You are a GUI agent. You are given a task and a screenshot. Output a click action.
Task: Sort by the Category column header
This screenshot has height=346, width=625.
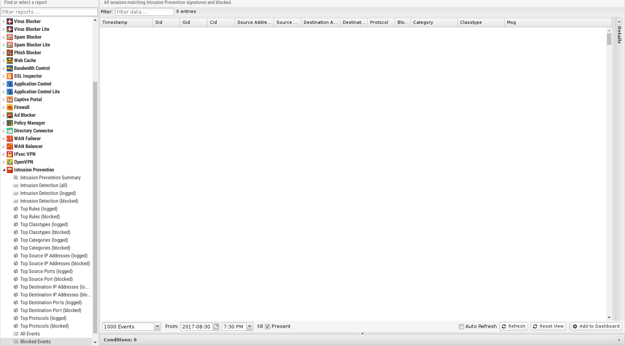[434, 23]
